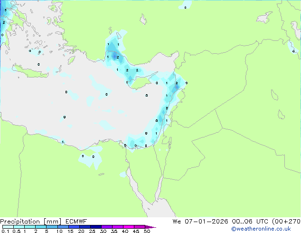Open the weatheronline.co.uk link
The width and height of the screenshot is (301, 233).
261,229
